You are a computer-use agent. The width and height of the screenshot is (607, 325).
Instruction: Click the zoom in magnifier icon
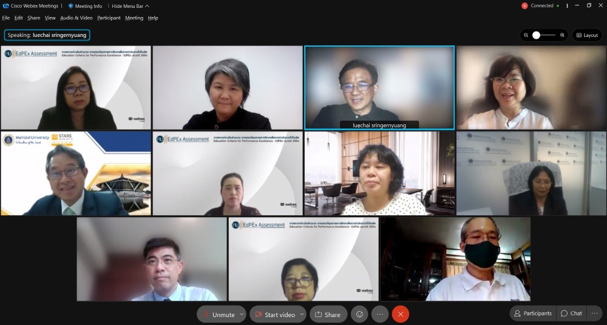click(x=562, y=35)
